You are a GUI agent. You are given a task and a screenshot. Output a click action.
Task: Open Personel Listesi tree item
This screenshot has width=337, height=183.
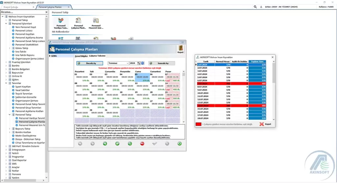24,31
